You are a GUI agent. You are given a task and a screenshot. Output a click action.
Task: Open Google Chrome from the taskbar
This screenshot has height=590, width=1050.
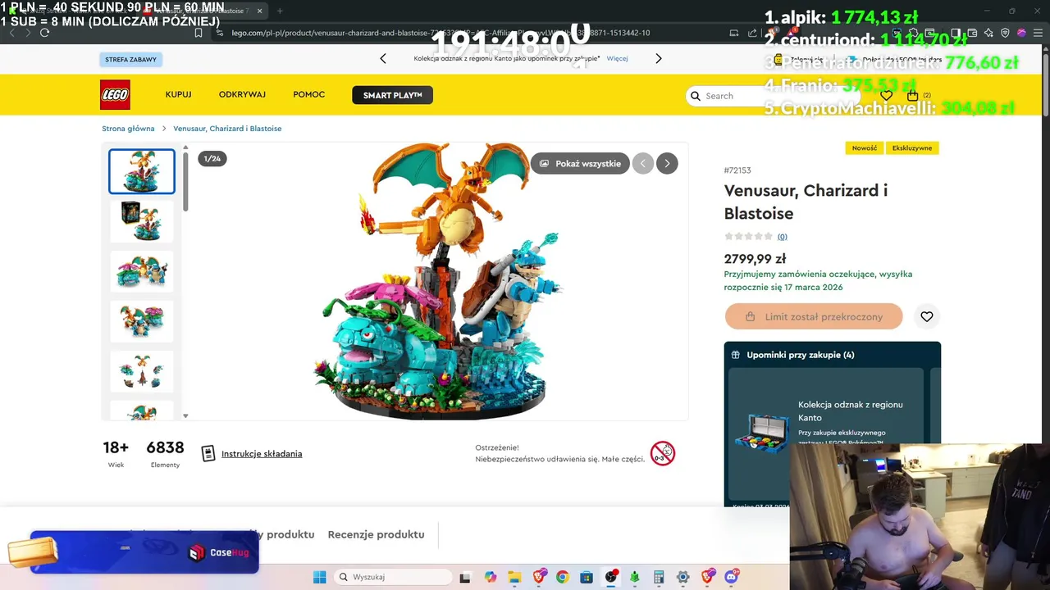pyautogui.click(x=563, y=577)
